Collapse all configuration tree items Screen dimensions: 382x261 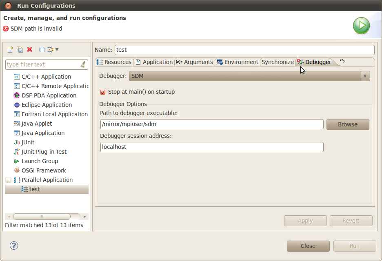42,50
